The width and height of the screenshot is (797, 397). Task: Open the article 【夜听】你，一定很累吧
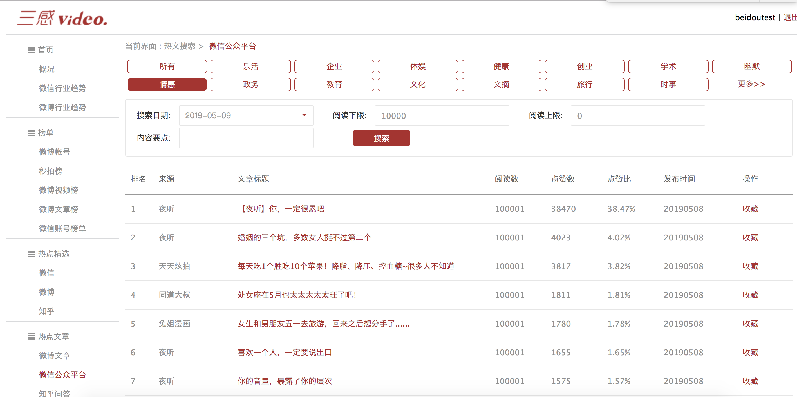[281, 209]
